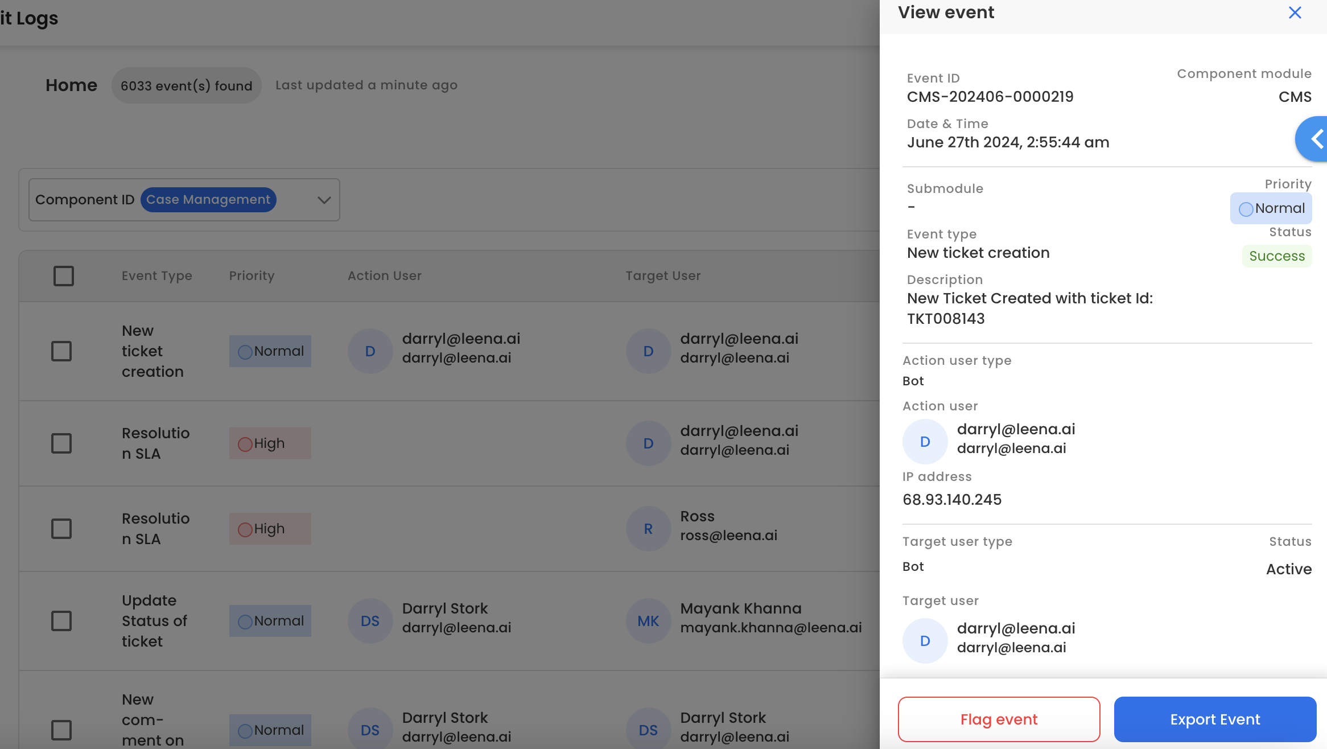Go to the Home breadcrumb
Viewport: 1327px width, 749px height.
click(71, 85)
